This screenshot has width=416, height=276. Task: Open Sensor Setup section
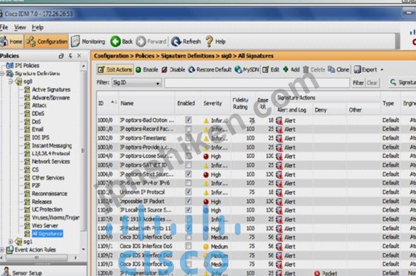coord(27,272)
